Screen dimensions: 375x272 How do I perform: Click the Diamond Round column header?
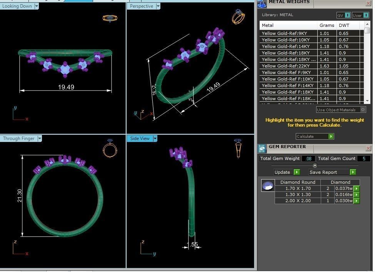[x=298, y=182]
